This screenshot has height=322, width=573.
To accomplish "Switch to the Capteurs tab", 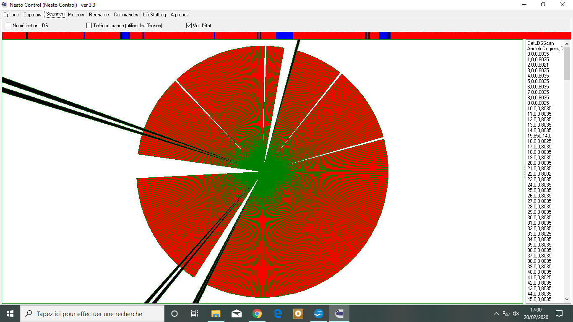I will click(x=32, y=15).
